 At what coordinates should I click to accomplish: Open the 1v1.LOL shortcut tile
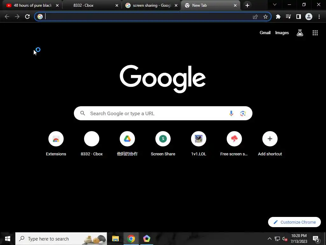pos(199,144)
